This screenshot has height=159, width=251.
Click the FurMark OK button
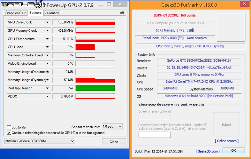[234, 150]
